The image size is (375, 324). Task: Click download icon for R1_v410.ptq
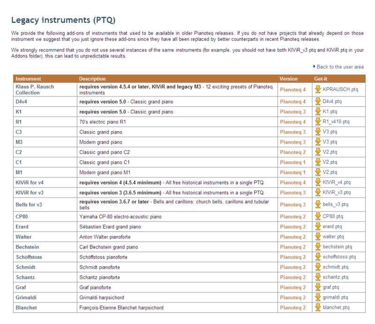(318, 122)
